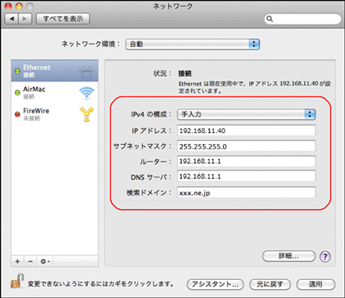Open the IPv4 の構成 dropdown
345x298 pixels.
click(x=246, y=114)
